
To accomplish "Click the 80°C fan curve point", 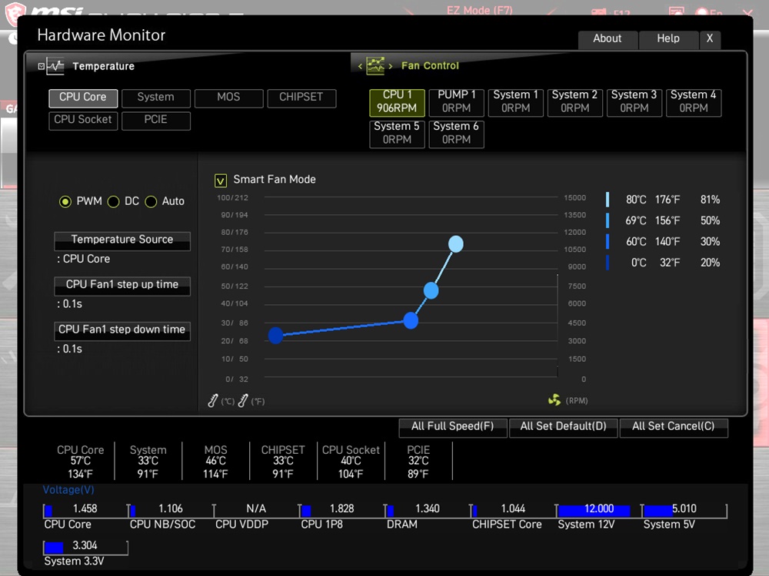I will (456, 244).
